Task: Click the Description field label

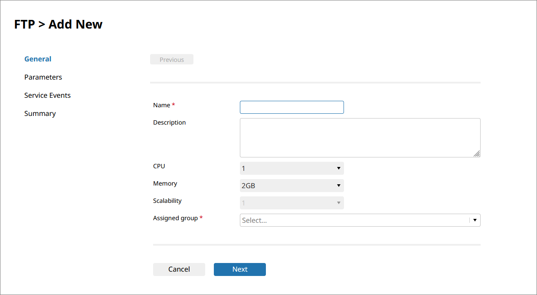Action: point(169,123)
